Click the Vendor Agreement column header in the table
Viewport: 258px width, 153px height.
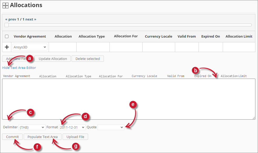coord(30,36)
